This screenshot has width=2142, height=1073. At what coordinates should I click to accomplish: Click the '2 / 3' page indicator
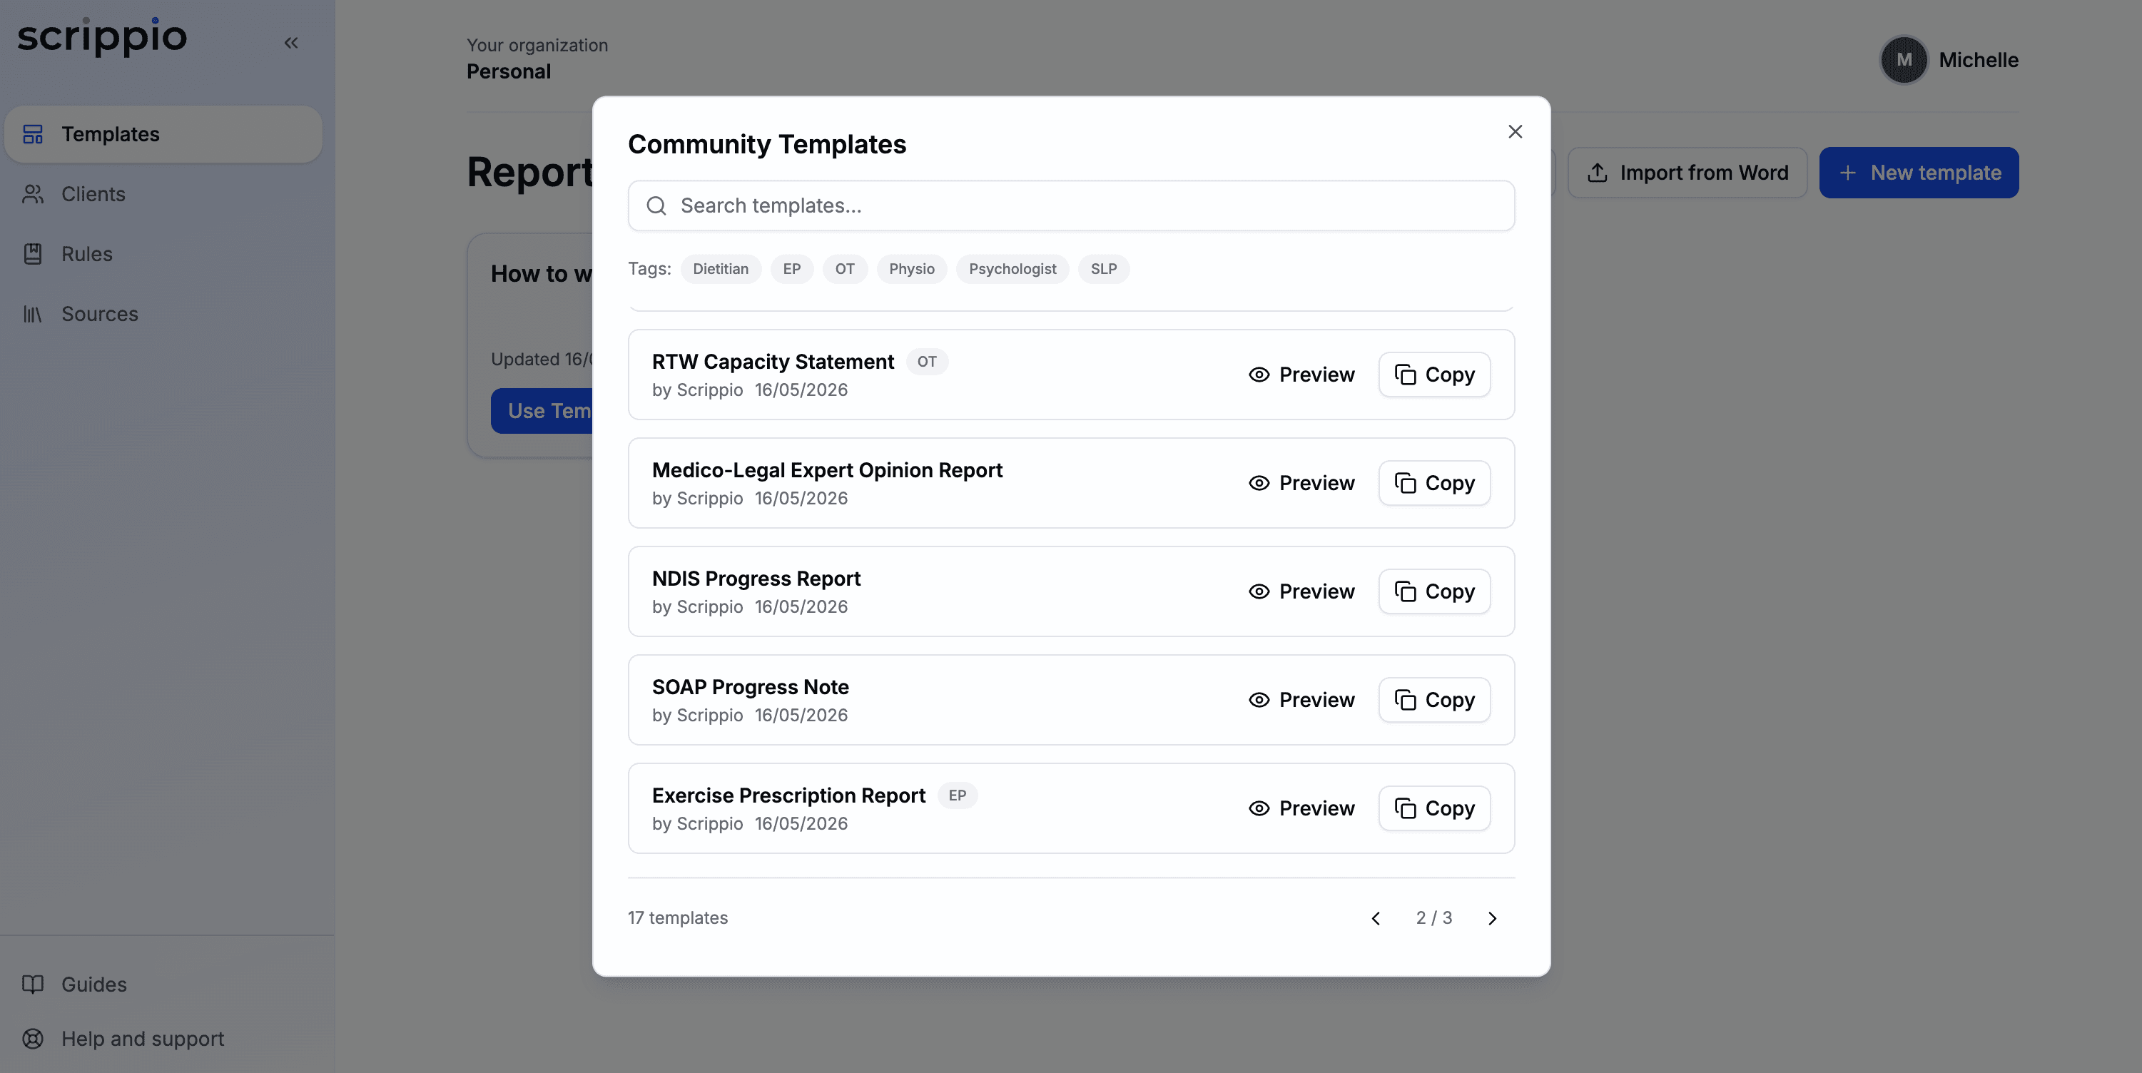pos(1434,917)
